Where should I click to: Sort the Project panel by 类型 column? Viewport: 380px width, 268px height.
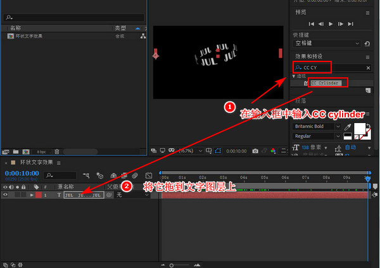(x=120, y=28)
